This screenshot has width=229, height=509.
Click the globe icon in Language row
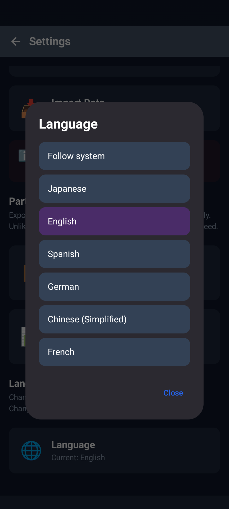(31, 451)
